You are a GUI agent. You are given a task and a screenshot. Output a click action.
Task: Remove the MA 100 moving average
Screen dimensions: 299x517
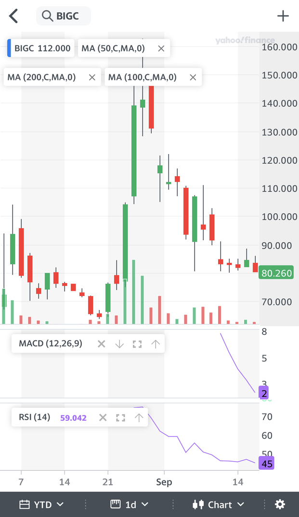(x=193, y=77)
